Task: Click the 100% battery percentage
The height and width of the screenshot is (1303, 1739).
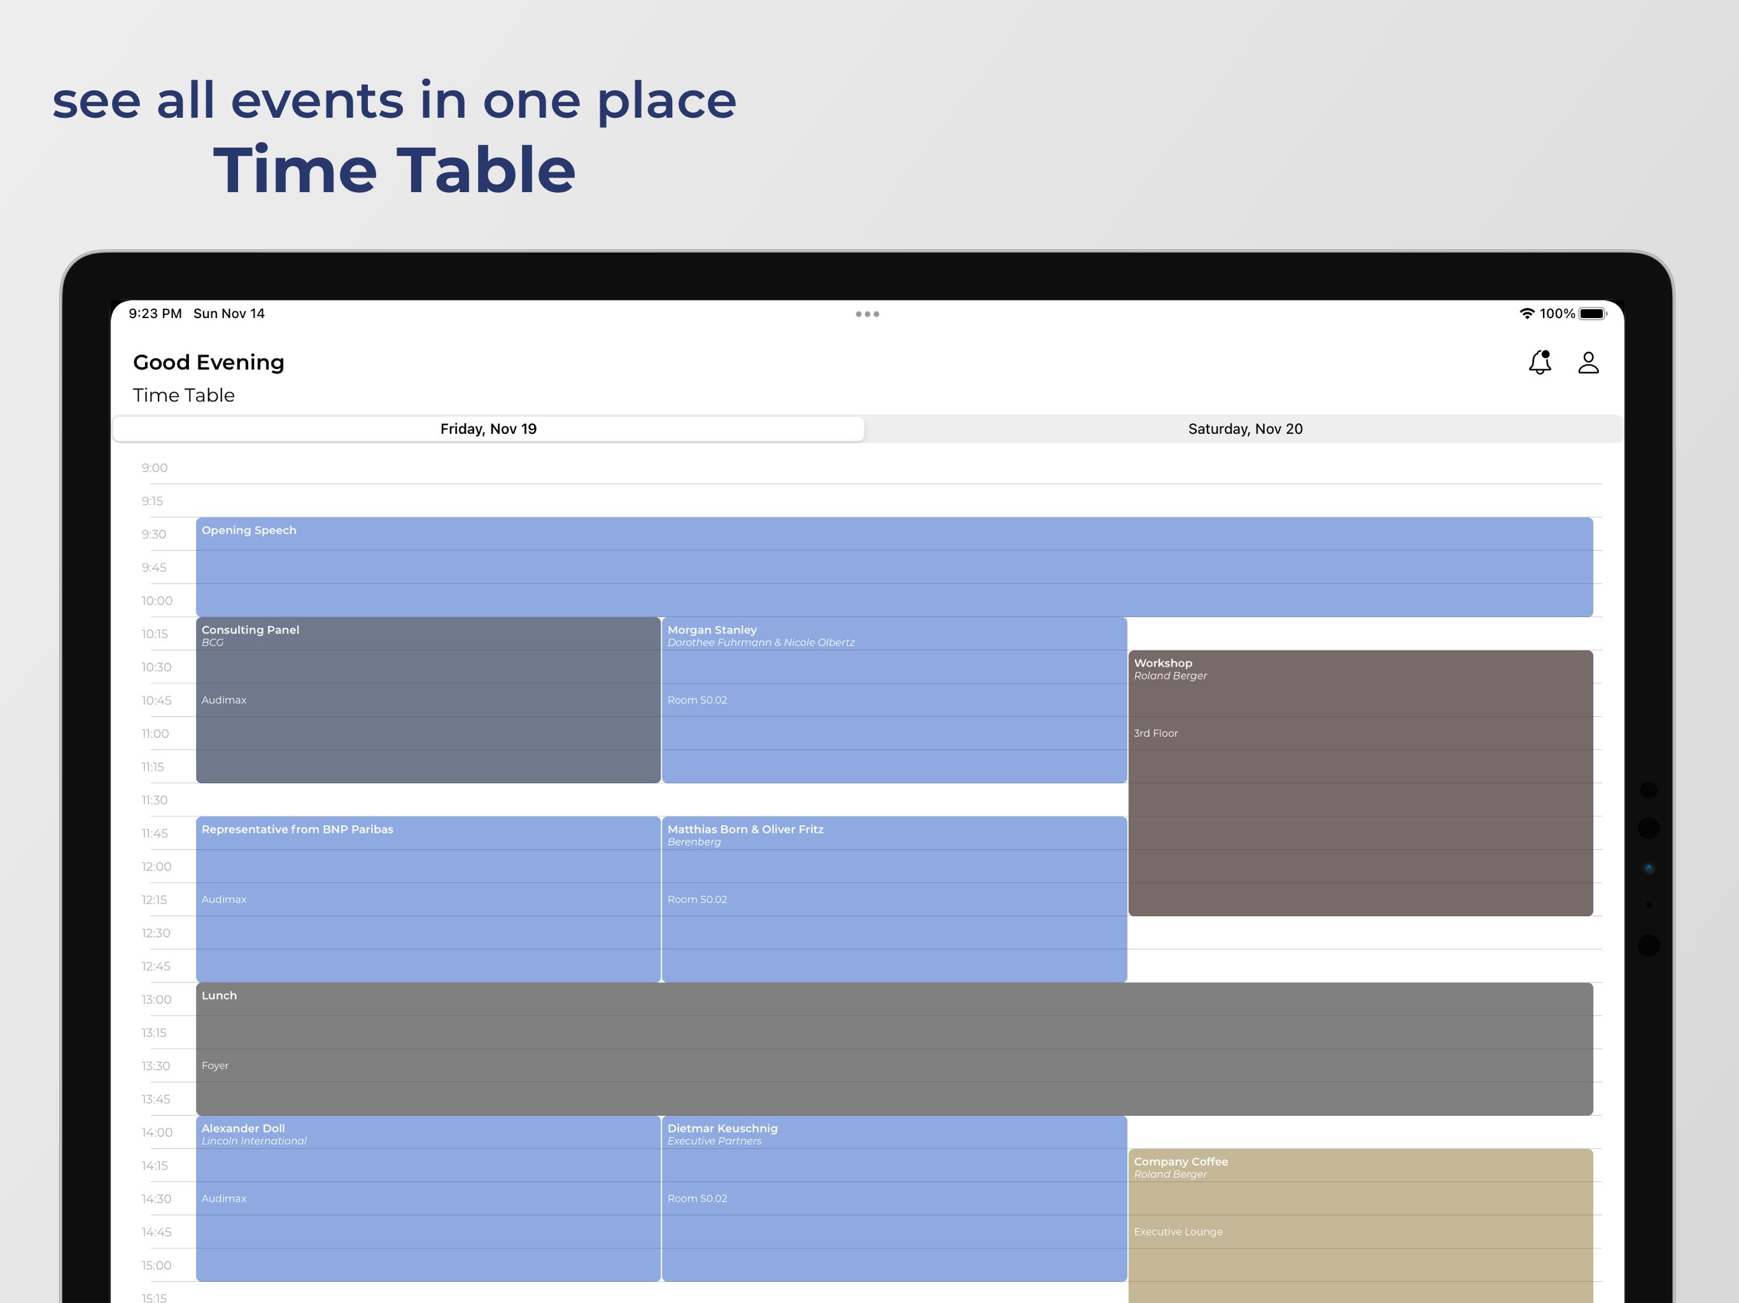Action: 1556,314
